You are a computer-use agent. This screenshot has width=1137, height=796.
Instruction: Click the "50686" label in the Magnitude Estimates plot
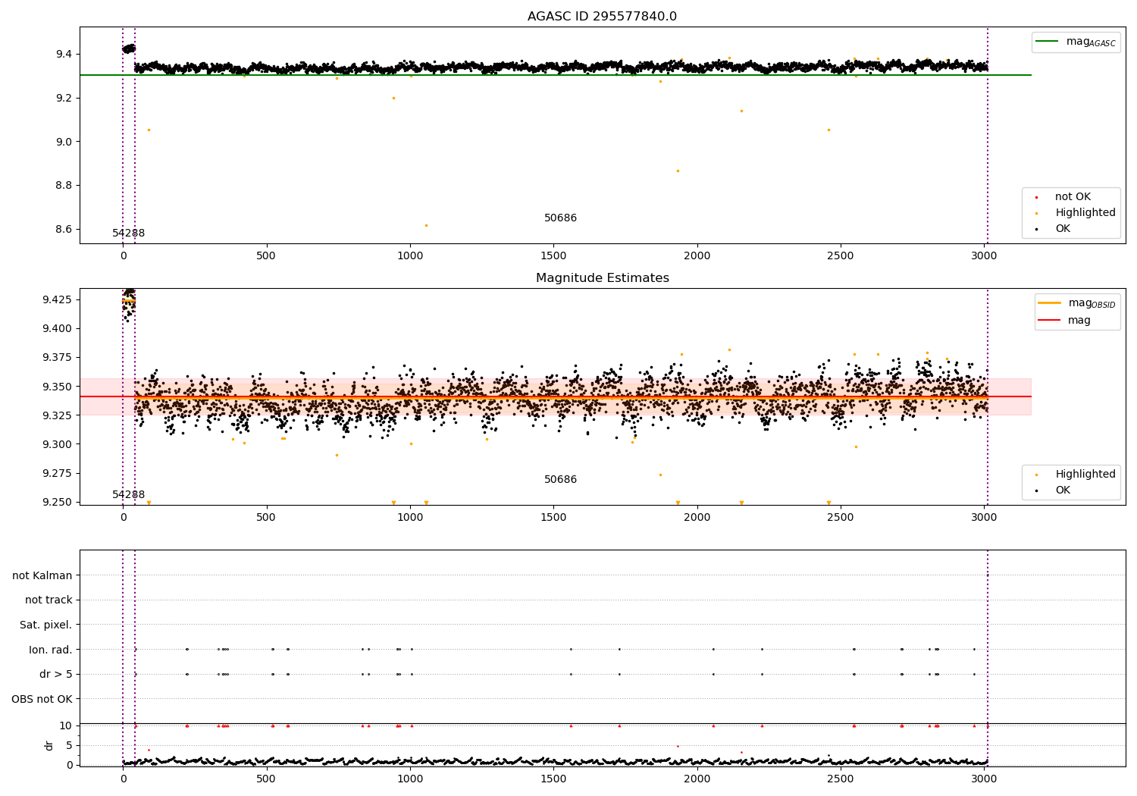tap(560, 480)
